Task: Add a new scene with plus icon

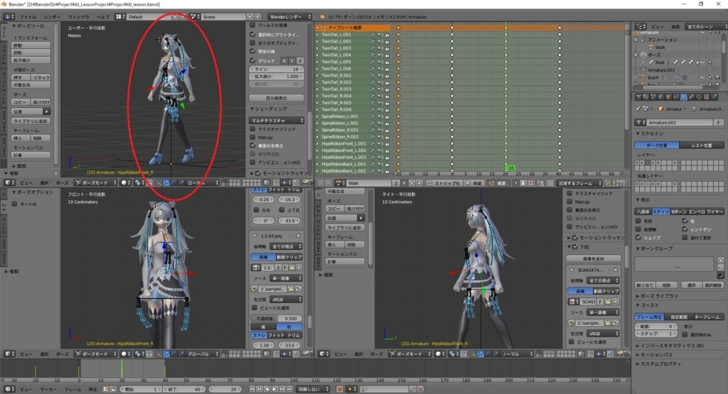Action: [250, 17]
